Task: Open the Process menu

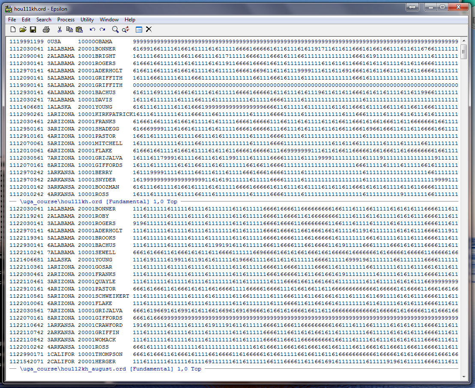Action: 66,20
